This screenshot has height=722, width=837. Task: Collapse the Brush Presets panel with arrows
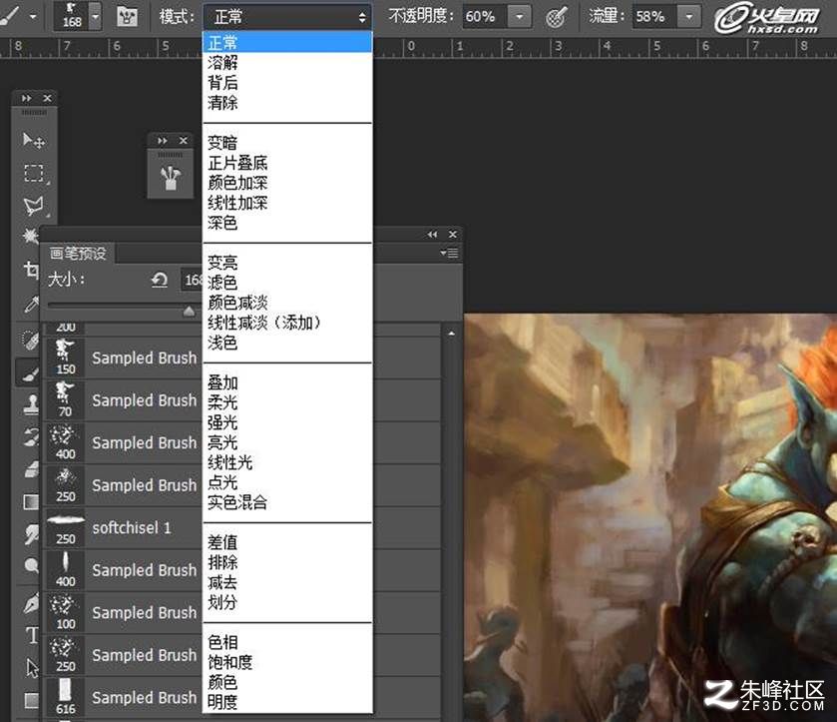pos(432,234)
